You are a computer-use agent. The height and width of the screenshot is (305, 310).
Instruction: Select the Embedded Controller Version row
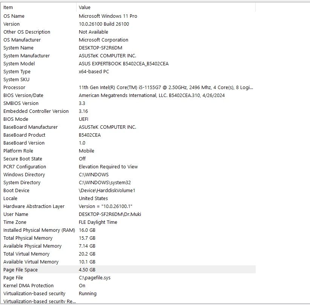coord(129,111)
